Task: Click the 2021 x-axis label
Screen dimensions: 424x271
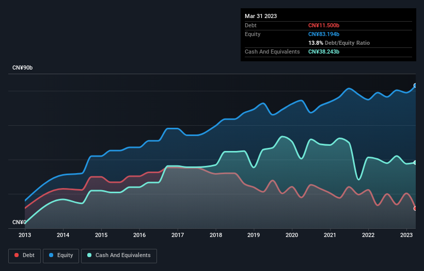Action: tap(330, 235)
